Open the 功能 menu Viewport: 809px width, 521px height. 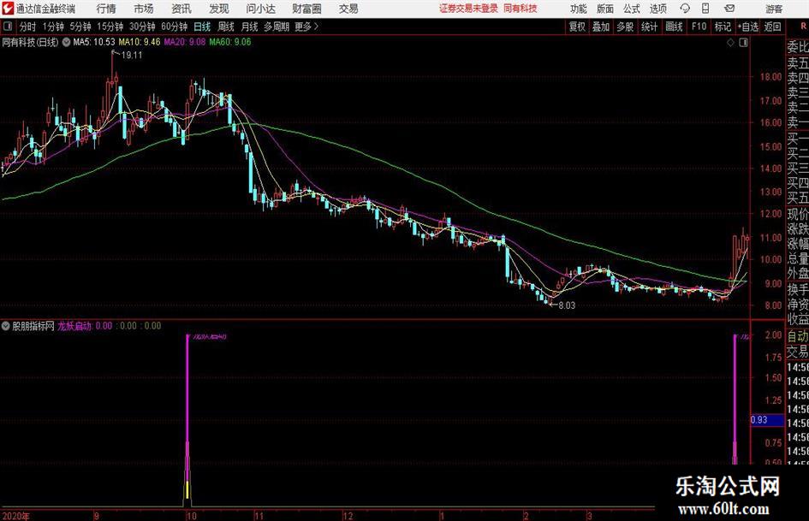click(x=579, y=9)
